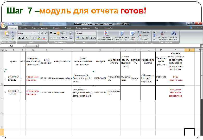Toggle align text right
This screenshot has width=203, height=140.
pyautogui.click(x=58, y=38)
